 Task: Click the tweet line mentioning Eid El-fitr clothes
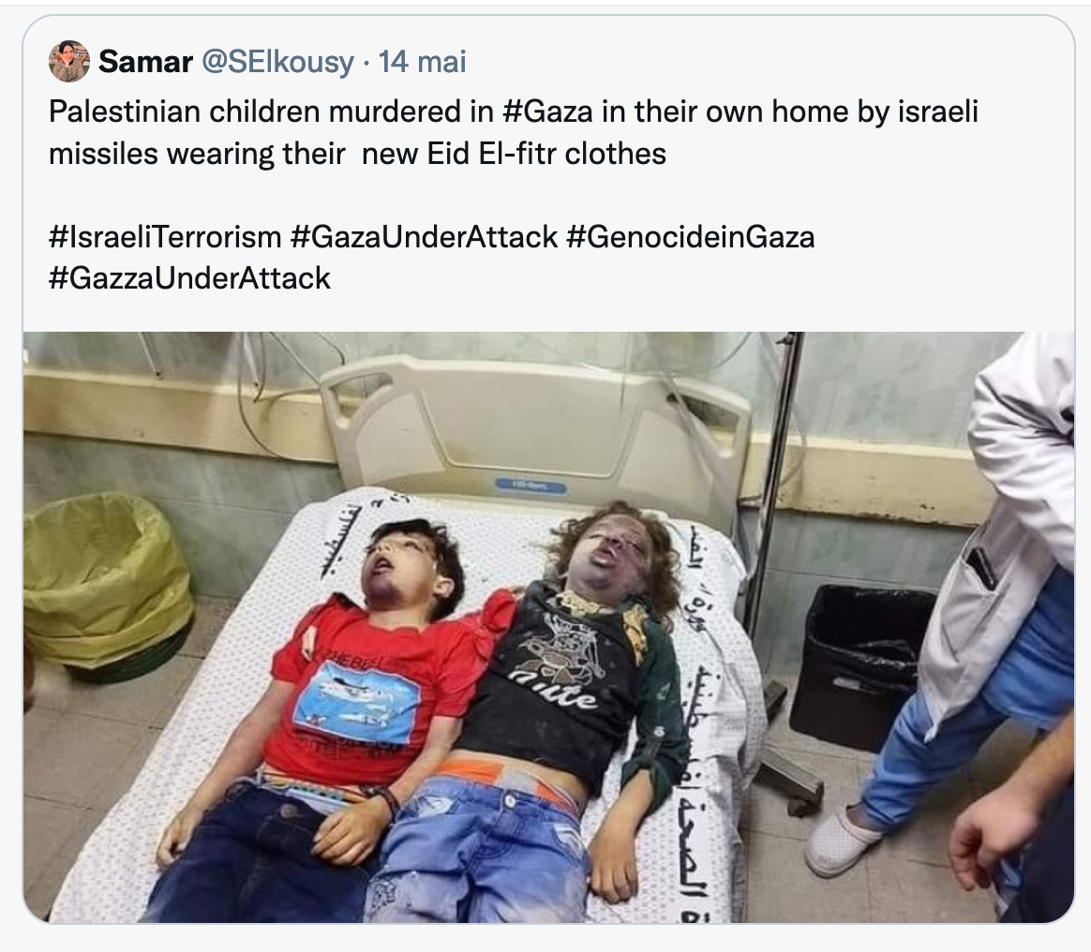click(358, 154)
